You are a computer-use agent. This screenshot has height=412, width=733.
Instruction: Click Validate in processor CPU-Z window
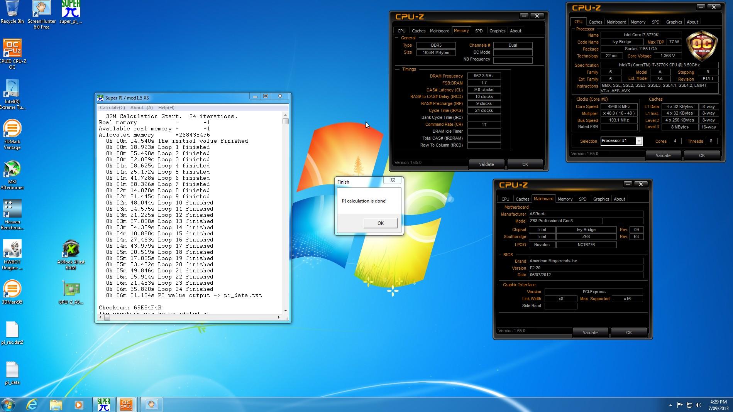[x=663, y=155]
